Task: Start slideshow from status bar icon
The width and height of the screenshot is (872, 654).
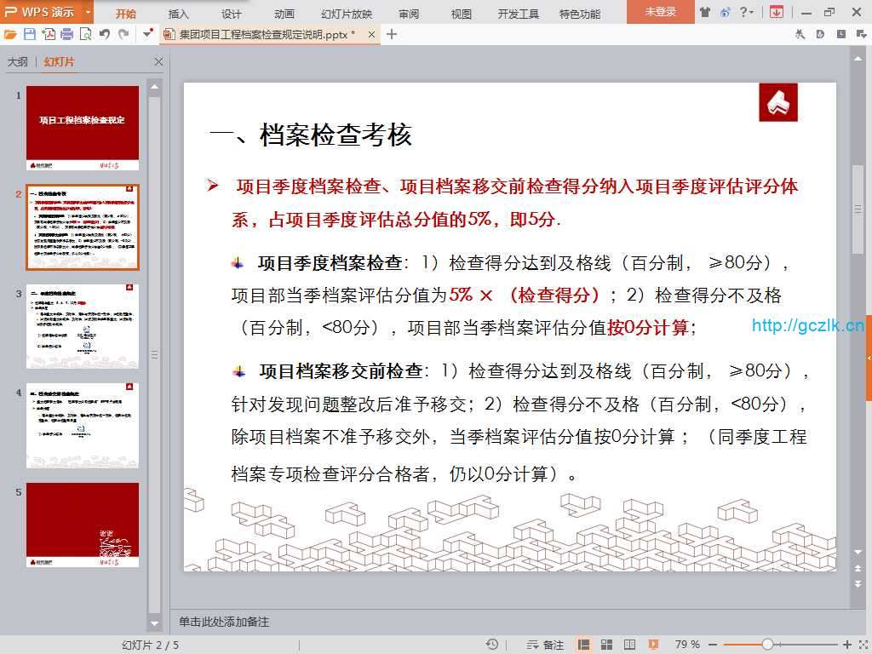Action: [653, 645]
